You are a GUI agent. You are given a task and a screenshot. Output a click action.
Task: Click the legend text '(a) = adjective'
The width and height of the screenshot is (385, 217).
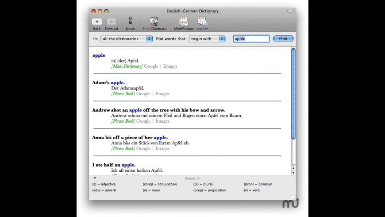(x=104, y=184)
